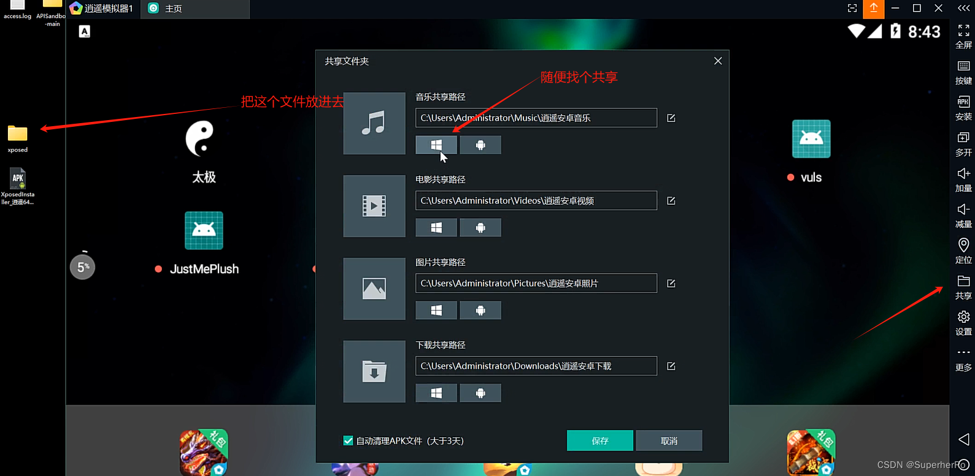Open the Android folder for the download share path
The width and height of the screenshot is (975, 476).
(480, 393)
